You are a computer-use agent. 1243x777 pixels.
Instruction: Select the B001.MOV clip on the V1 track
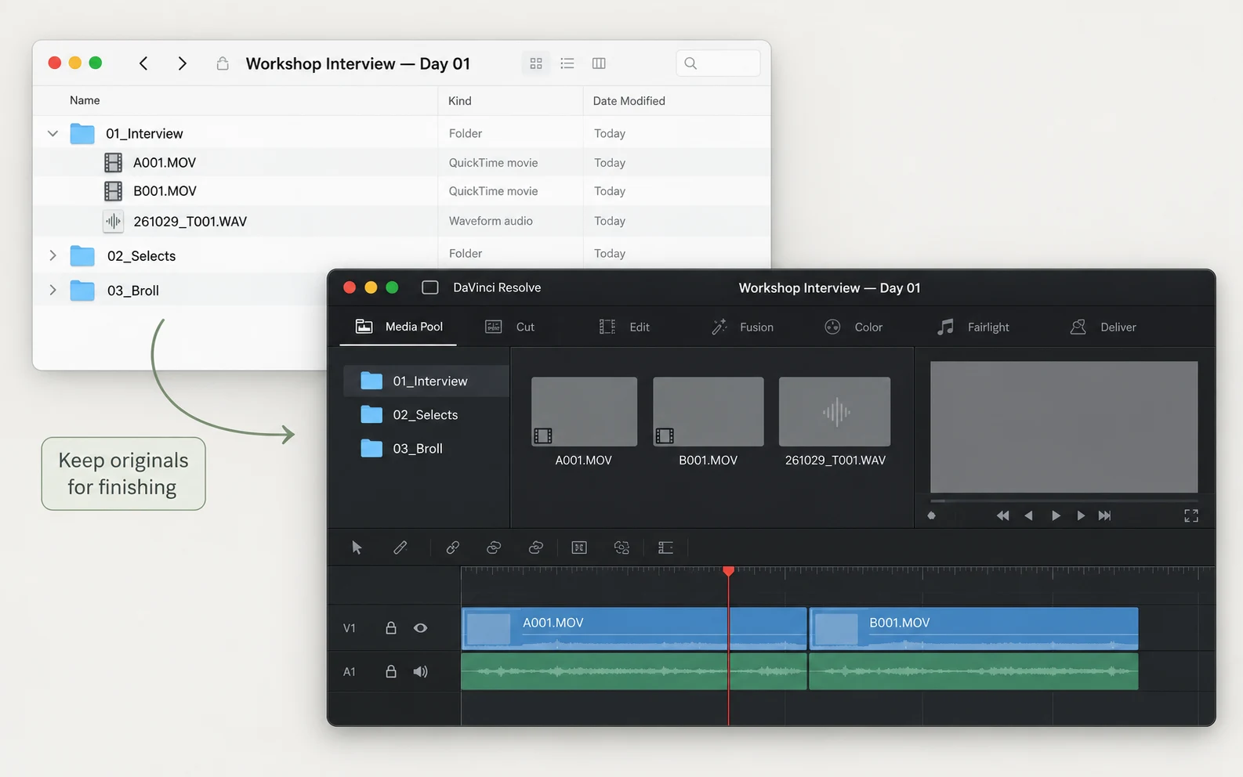click(x=973, y=628)
